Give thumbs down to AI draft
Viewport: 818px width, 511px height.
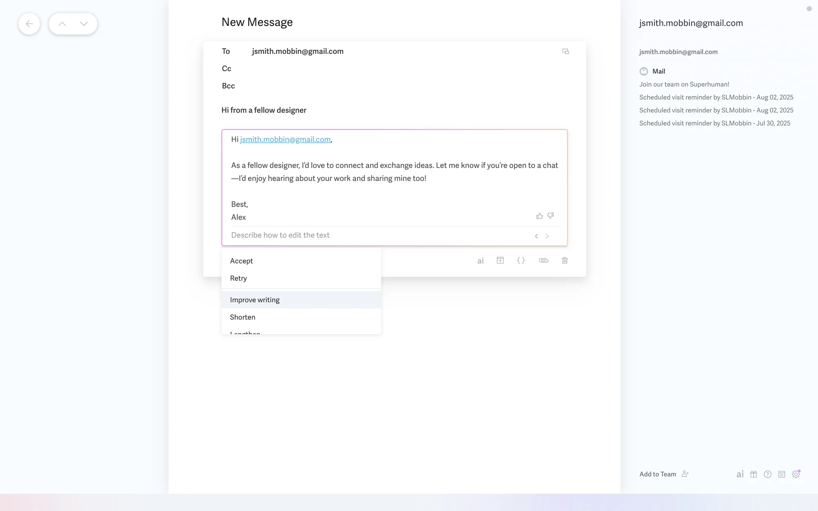pyautogui.click(x=551, y=216)
